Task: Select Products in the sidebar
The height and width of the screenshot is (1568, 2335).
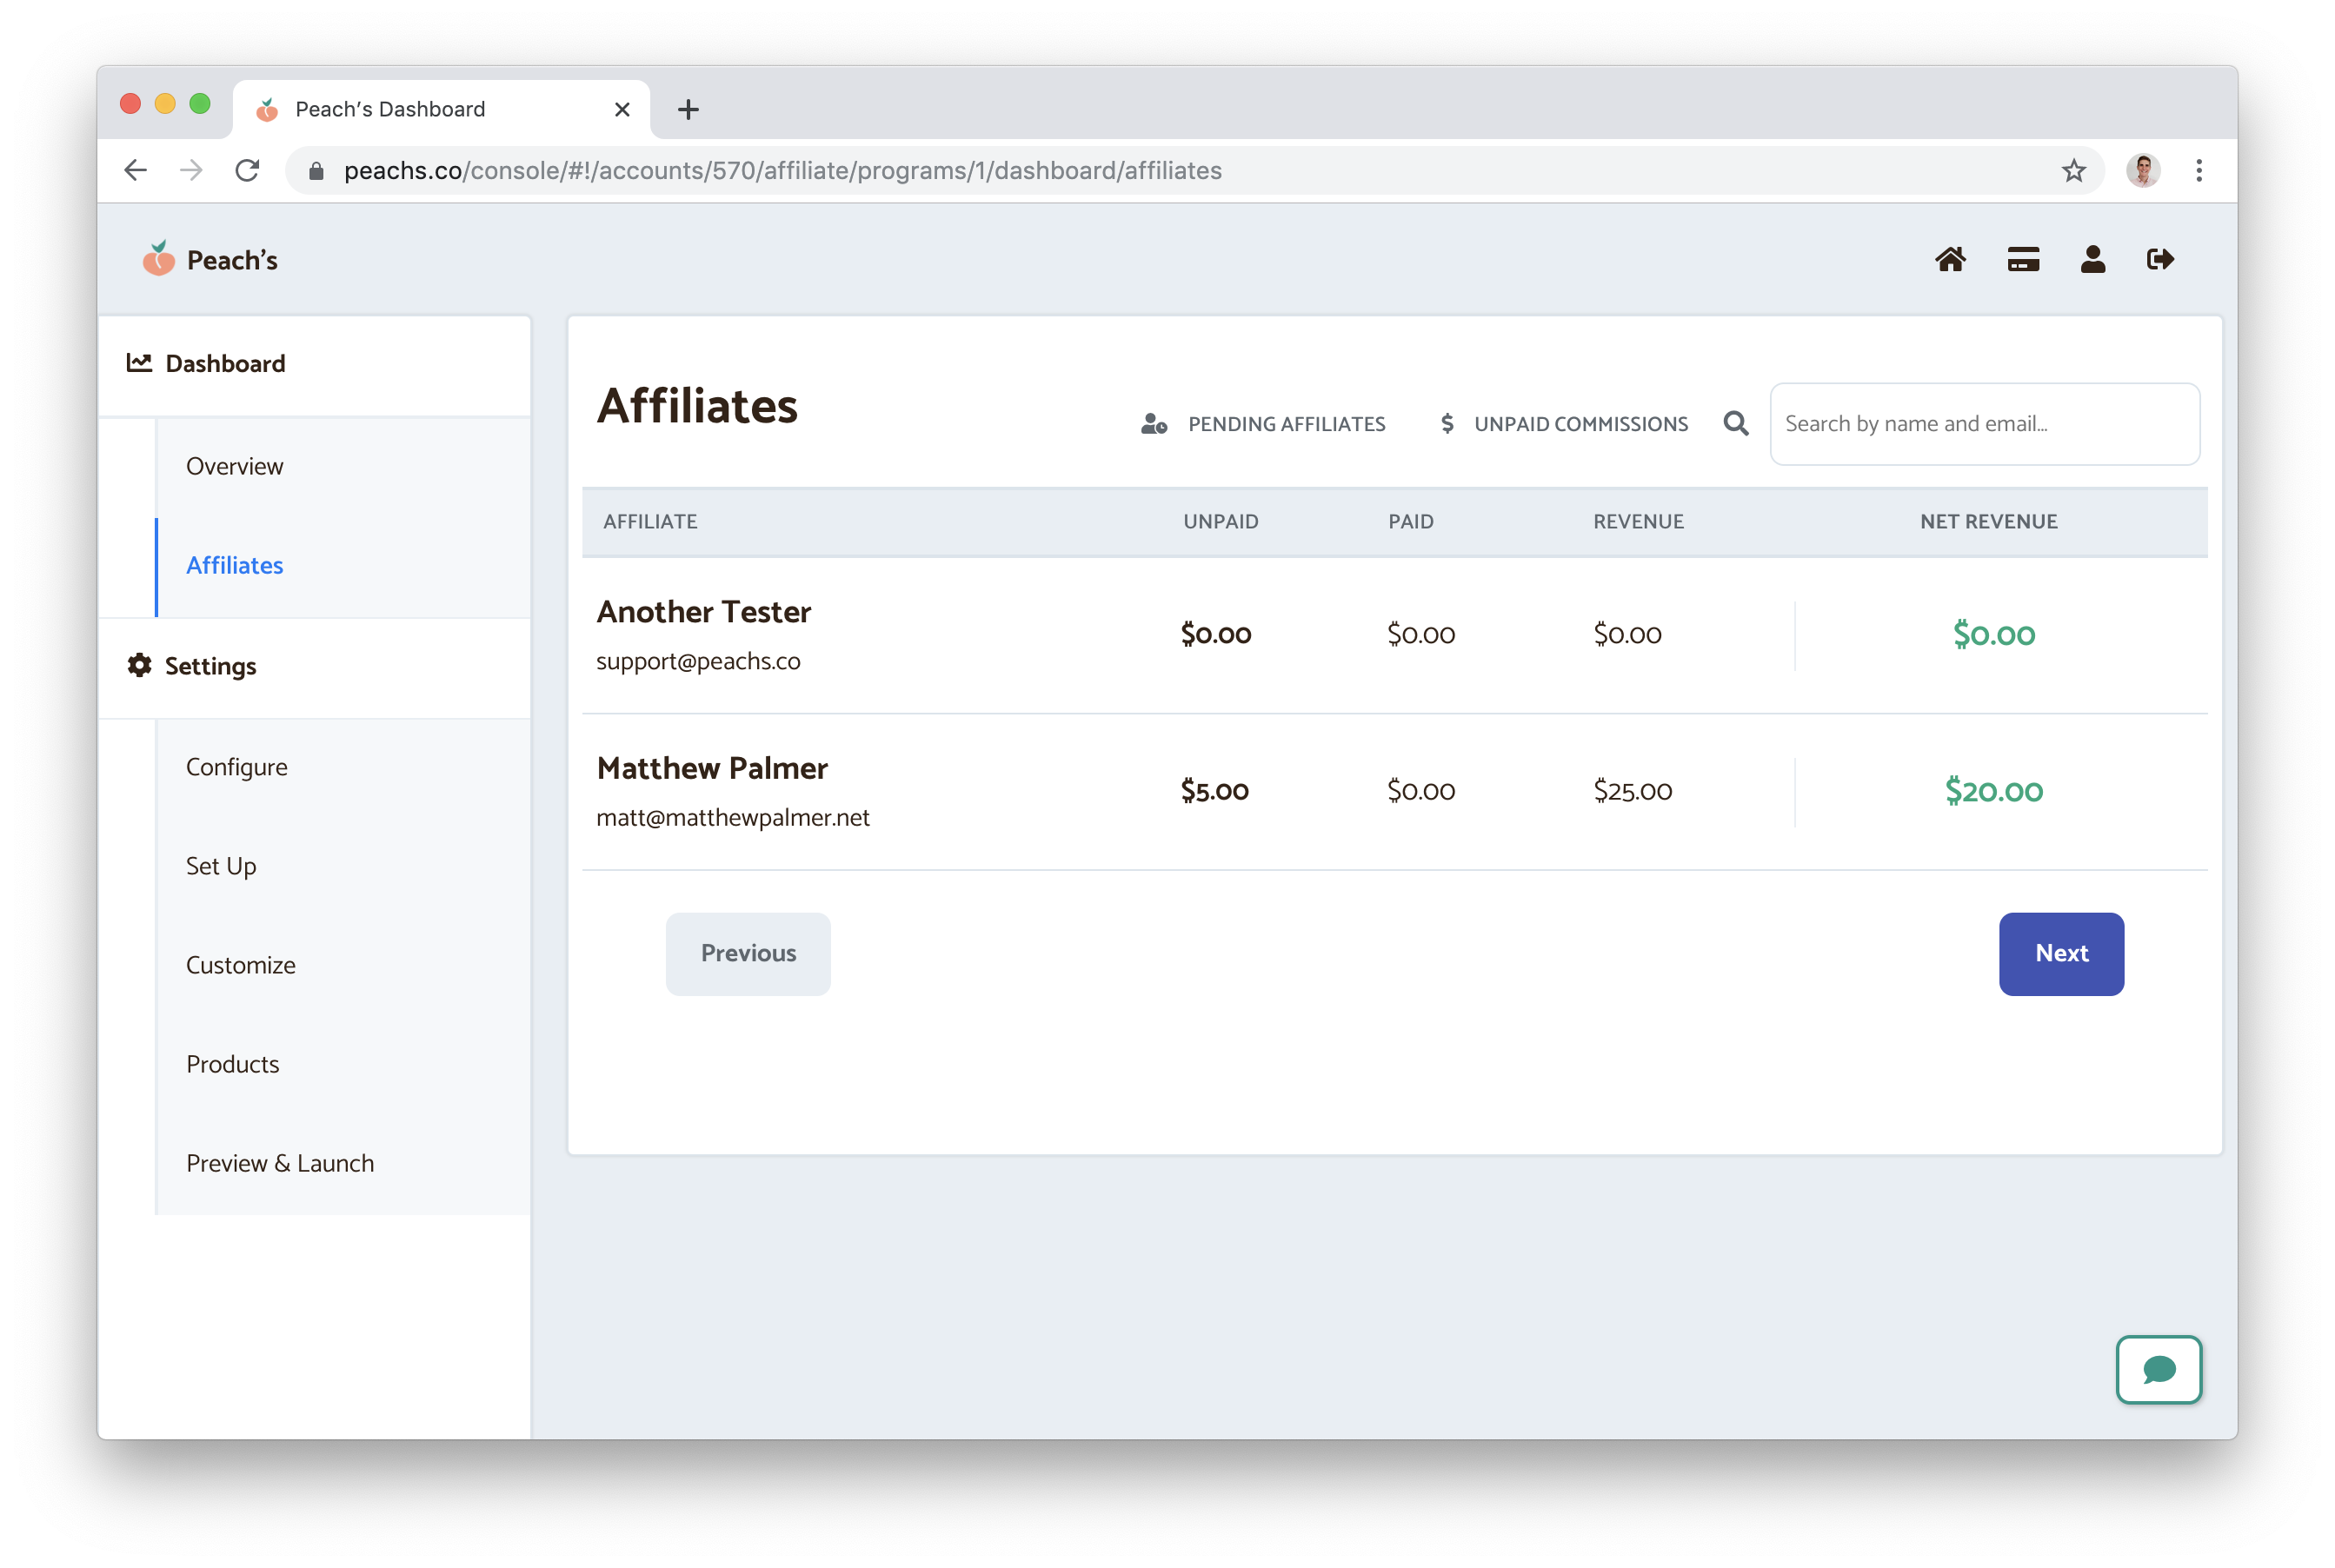Action: coord(233,1064)
